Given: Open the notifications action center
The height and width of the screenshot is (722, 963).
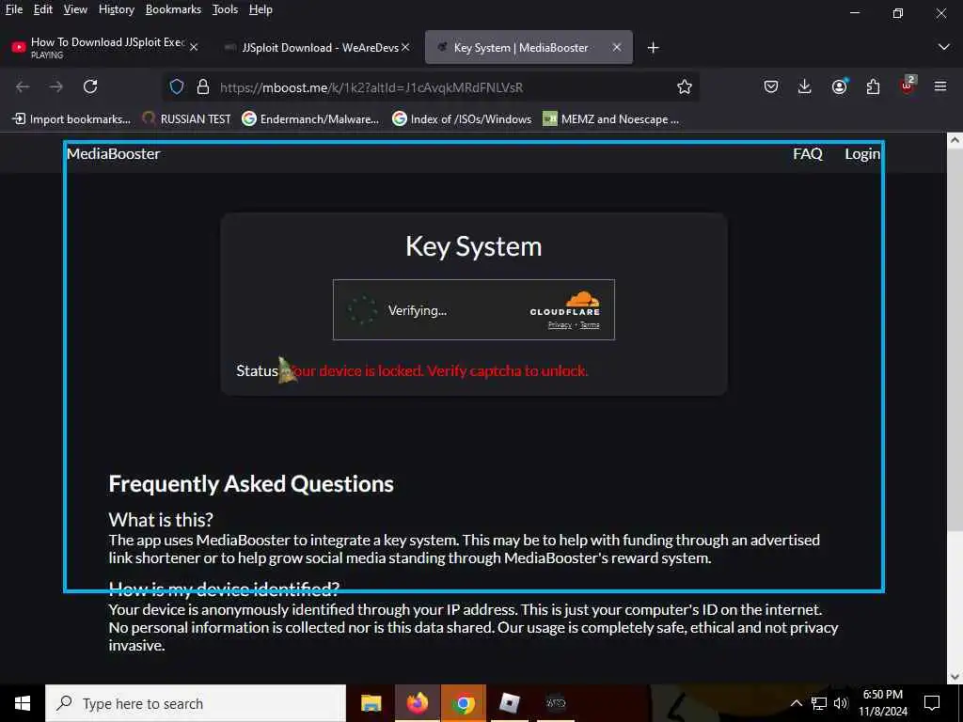Looking at the screenshot, I should tap(932, 703).
